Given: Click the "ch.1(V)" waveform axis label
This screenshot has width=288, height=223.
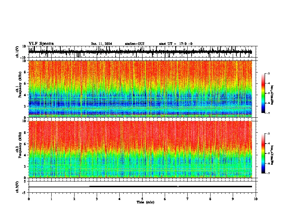Looking at the screenshot, I should pos(17,52).
